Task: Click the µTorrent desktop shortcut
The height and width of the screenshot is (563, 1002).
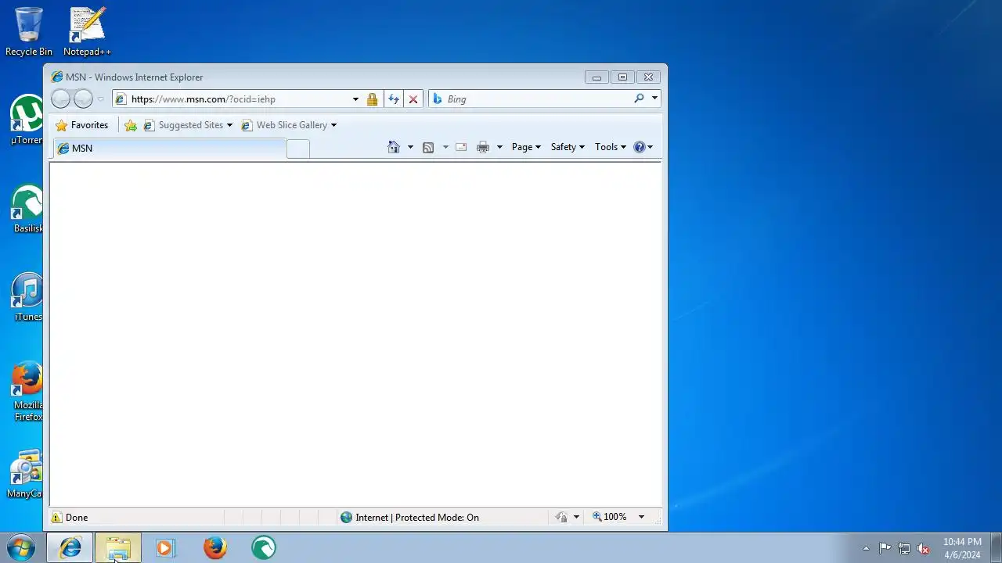Action: [27, 120]
